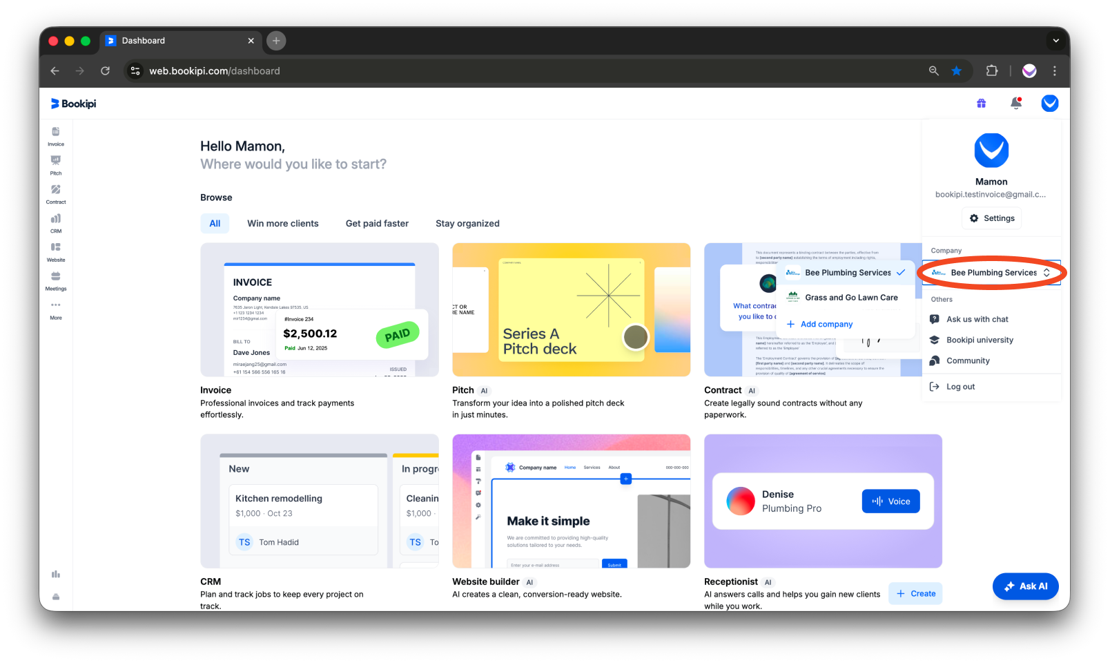Select Bee Plumbing Services with checkmark
1110x663 pixels.
[x=847, y=272]
